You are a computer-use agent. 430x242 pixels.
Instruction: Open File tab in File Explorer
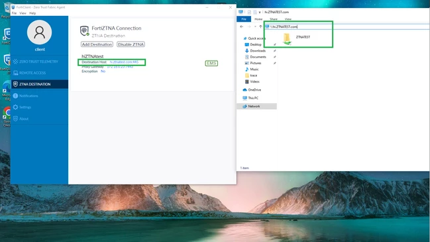coord(244,19)
